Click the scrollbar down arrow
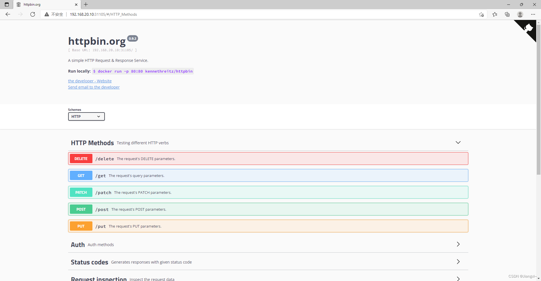 (x=538, y=278)
